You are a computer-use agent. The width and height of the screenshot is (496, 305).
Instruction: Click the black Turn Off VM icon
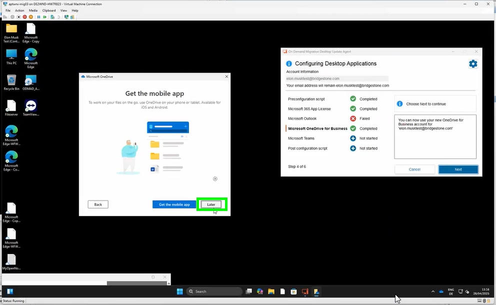[18, 17]
